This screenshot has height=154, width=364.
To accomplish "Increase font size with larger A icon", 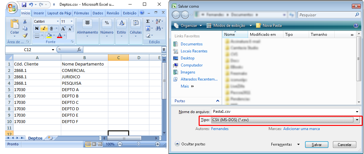I will pyautogui.click(x=63, y=28).
